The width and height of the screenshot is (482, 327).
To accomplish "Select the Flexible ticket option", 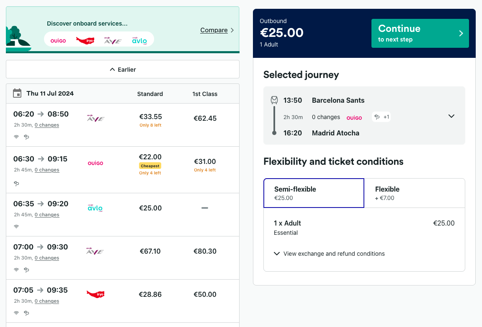I will tap(414, 193).
